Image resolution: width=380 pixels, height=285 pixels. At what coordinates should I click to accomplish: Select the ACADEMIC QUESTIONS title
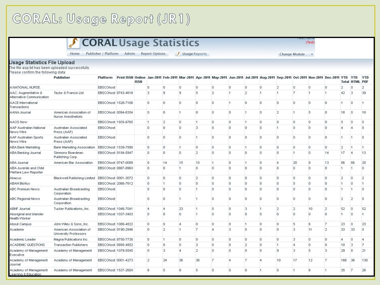27,245
